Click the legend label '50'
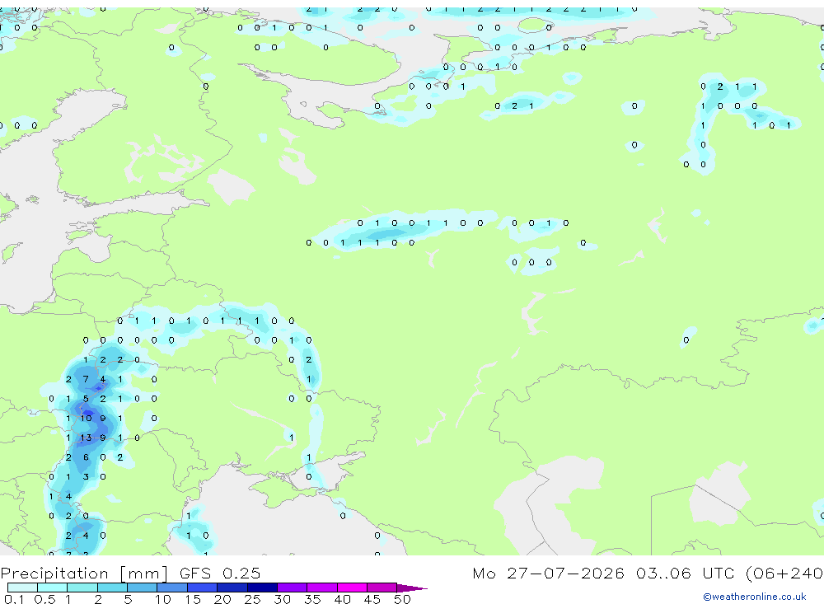The image size is (824, 604). [x=402, y=599]
